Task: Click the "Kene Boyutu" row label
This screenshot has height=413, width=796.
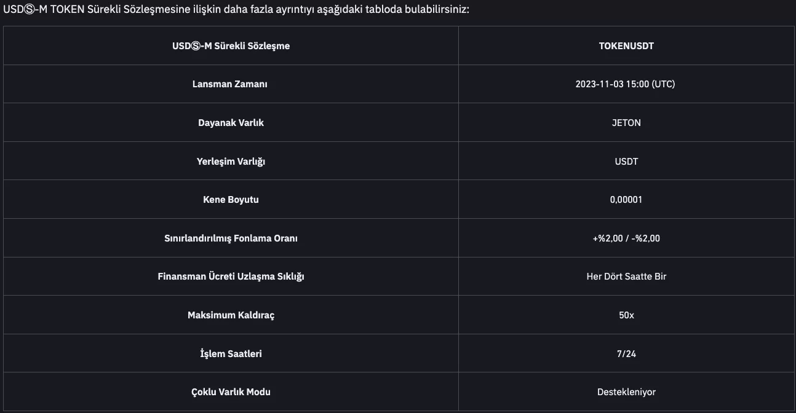Action: coord(231,200)
